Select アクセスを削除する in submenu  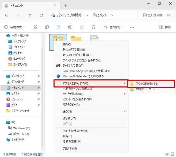pyautogui.click(x=151, y=84)
